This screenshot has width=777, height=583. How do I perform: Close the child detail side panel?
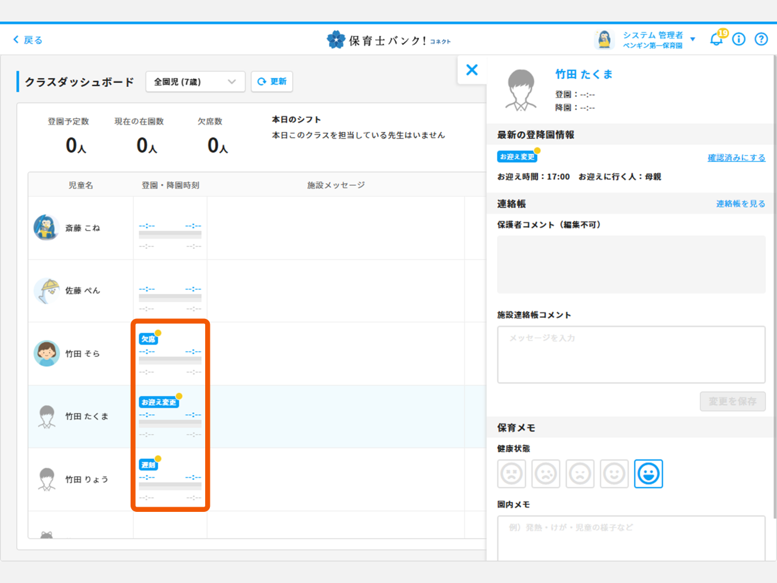[x=472, y=70]
